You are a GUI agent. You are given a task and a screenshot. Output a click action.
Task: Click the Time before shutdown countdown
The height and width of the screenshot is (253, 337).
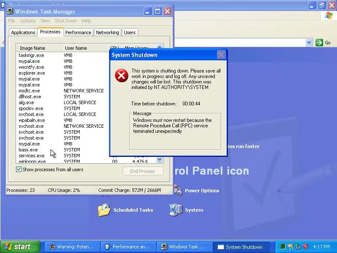tap(191, 104)
